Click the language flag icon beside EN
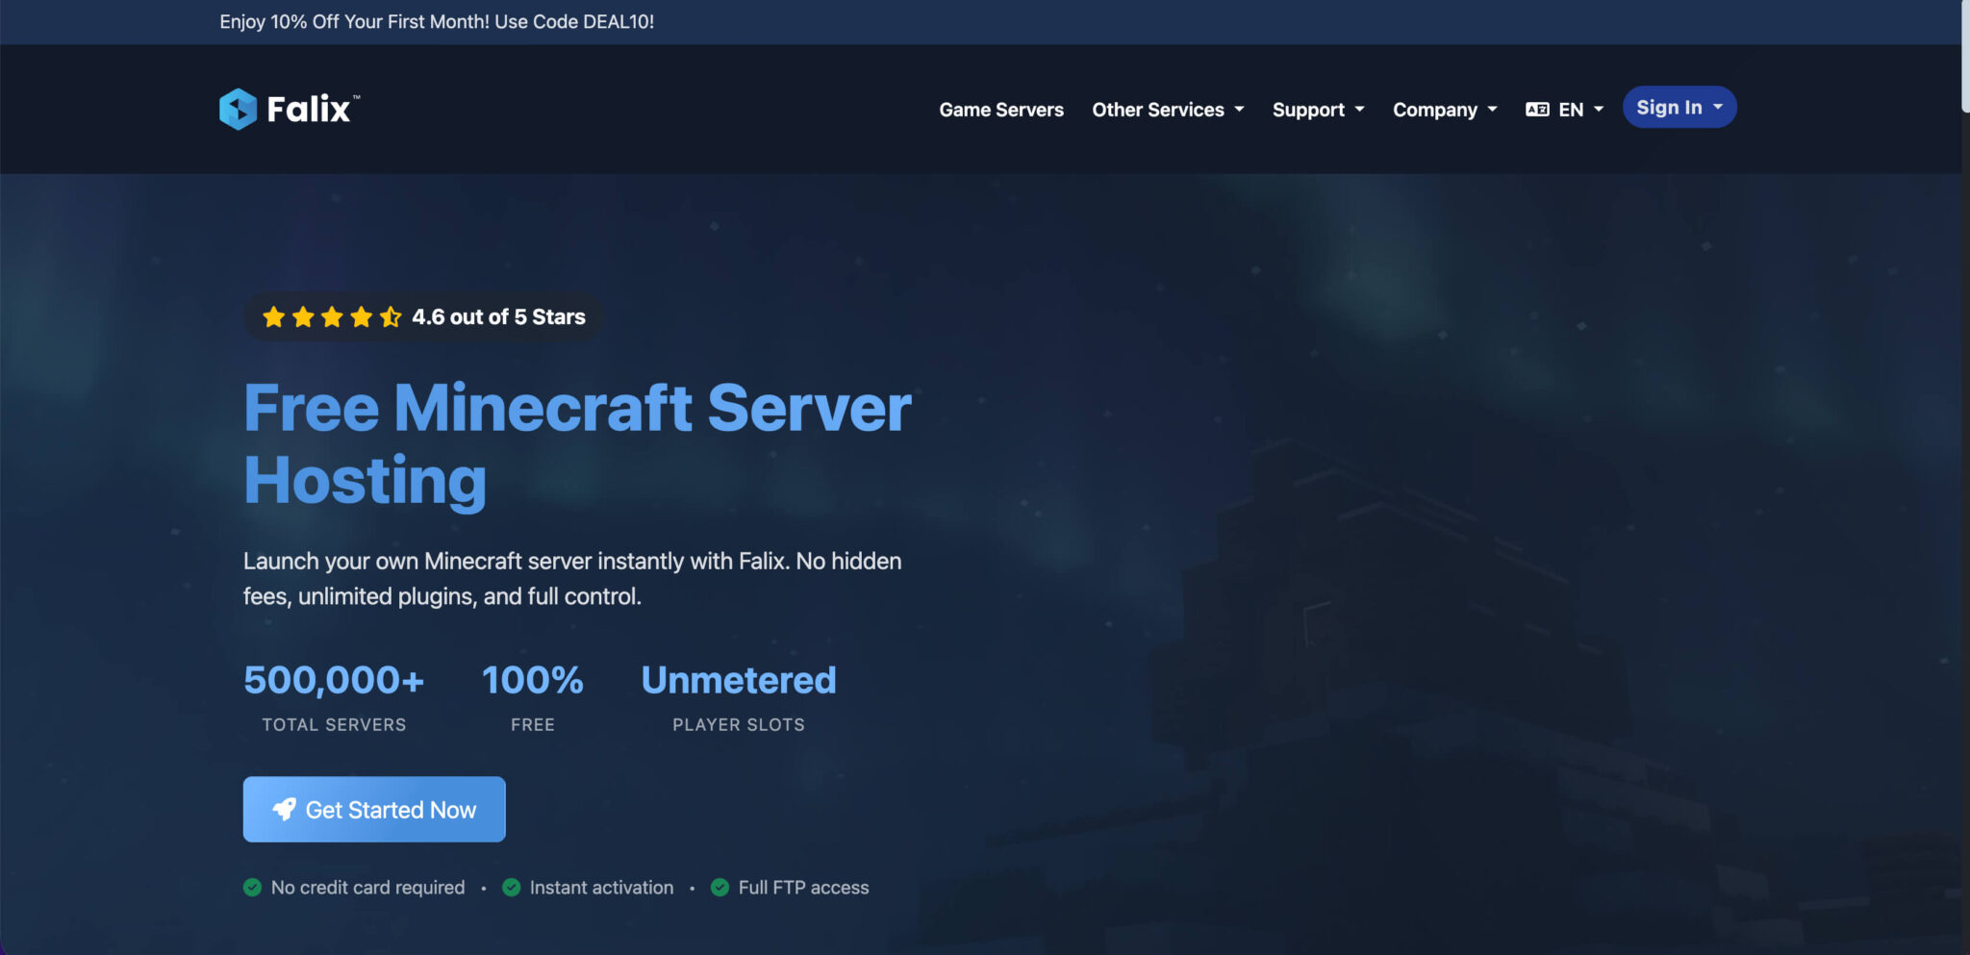The height and width of the screenshot is (955, 1970). pos(1537,109)
